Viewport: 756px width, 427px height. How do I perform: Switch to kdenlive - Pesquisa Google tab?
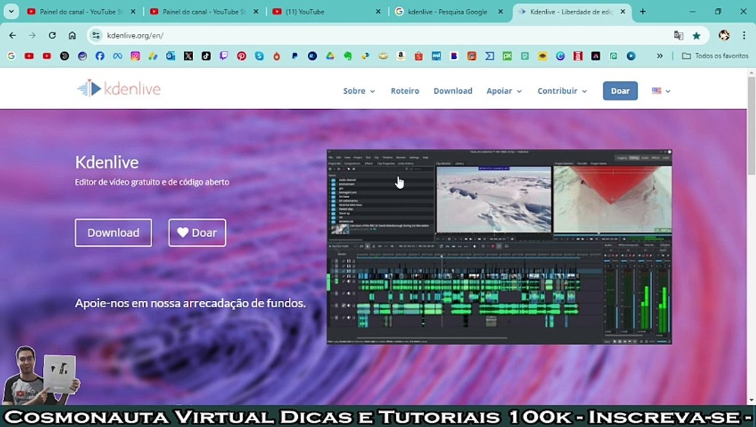tap(448, 11)
